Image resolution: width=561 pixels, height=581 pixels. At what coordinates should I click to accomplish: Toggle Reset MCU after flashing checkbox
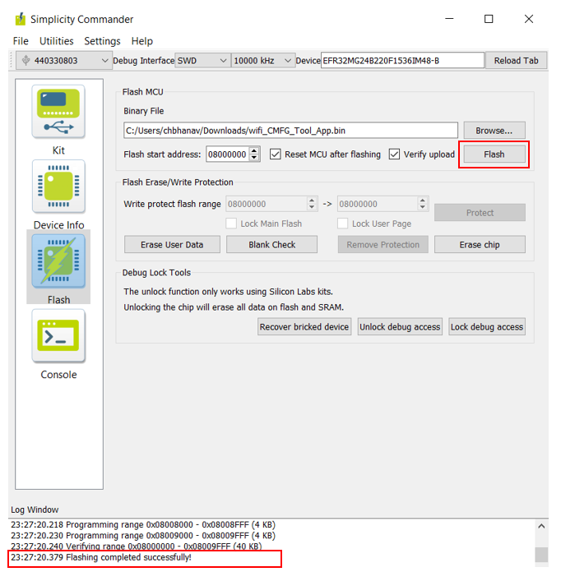(275, 154)
